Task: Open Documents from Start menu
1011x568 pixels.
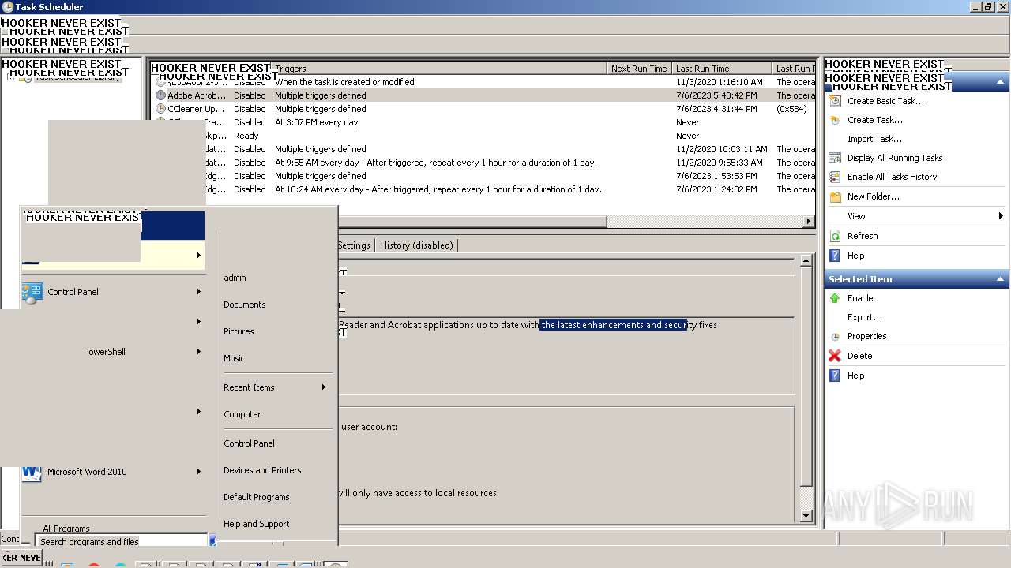Action: tap(244, 305)
